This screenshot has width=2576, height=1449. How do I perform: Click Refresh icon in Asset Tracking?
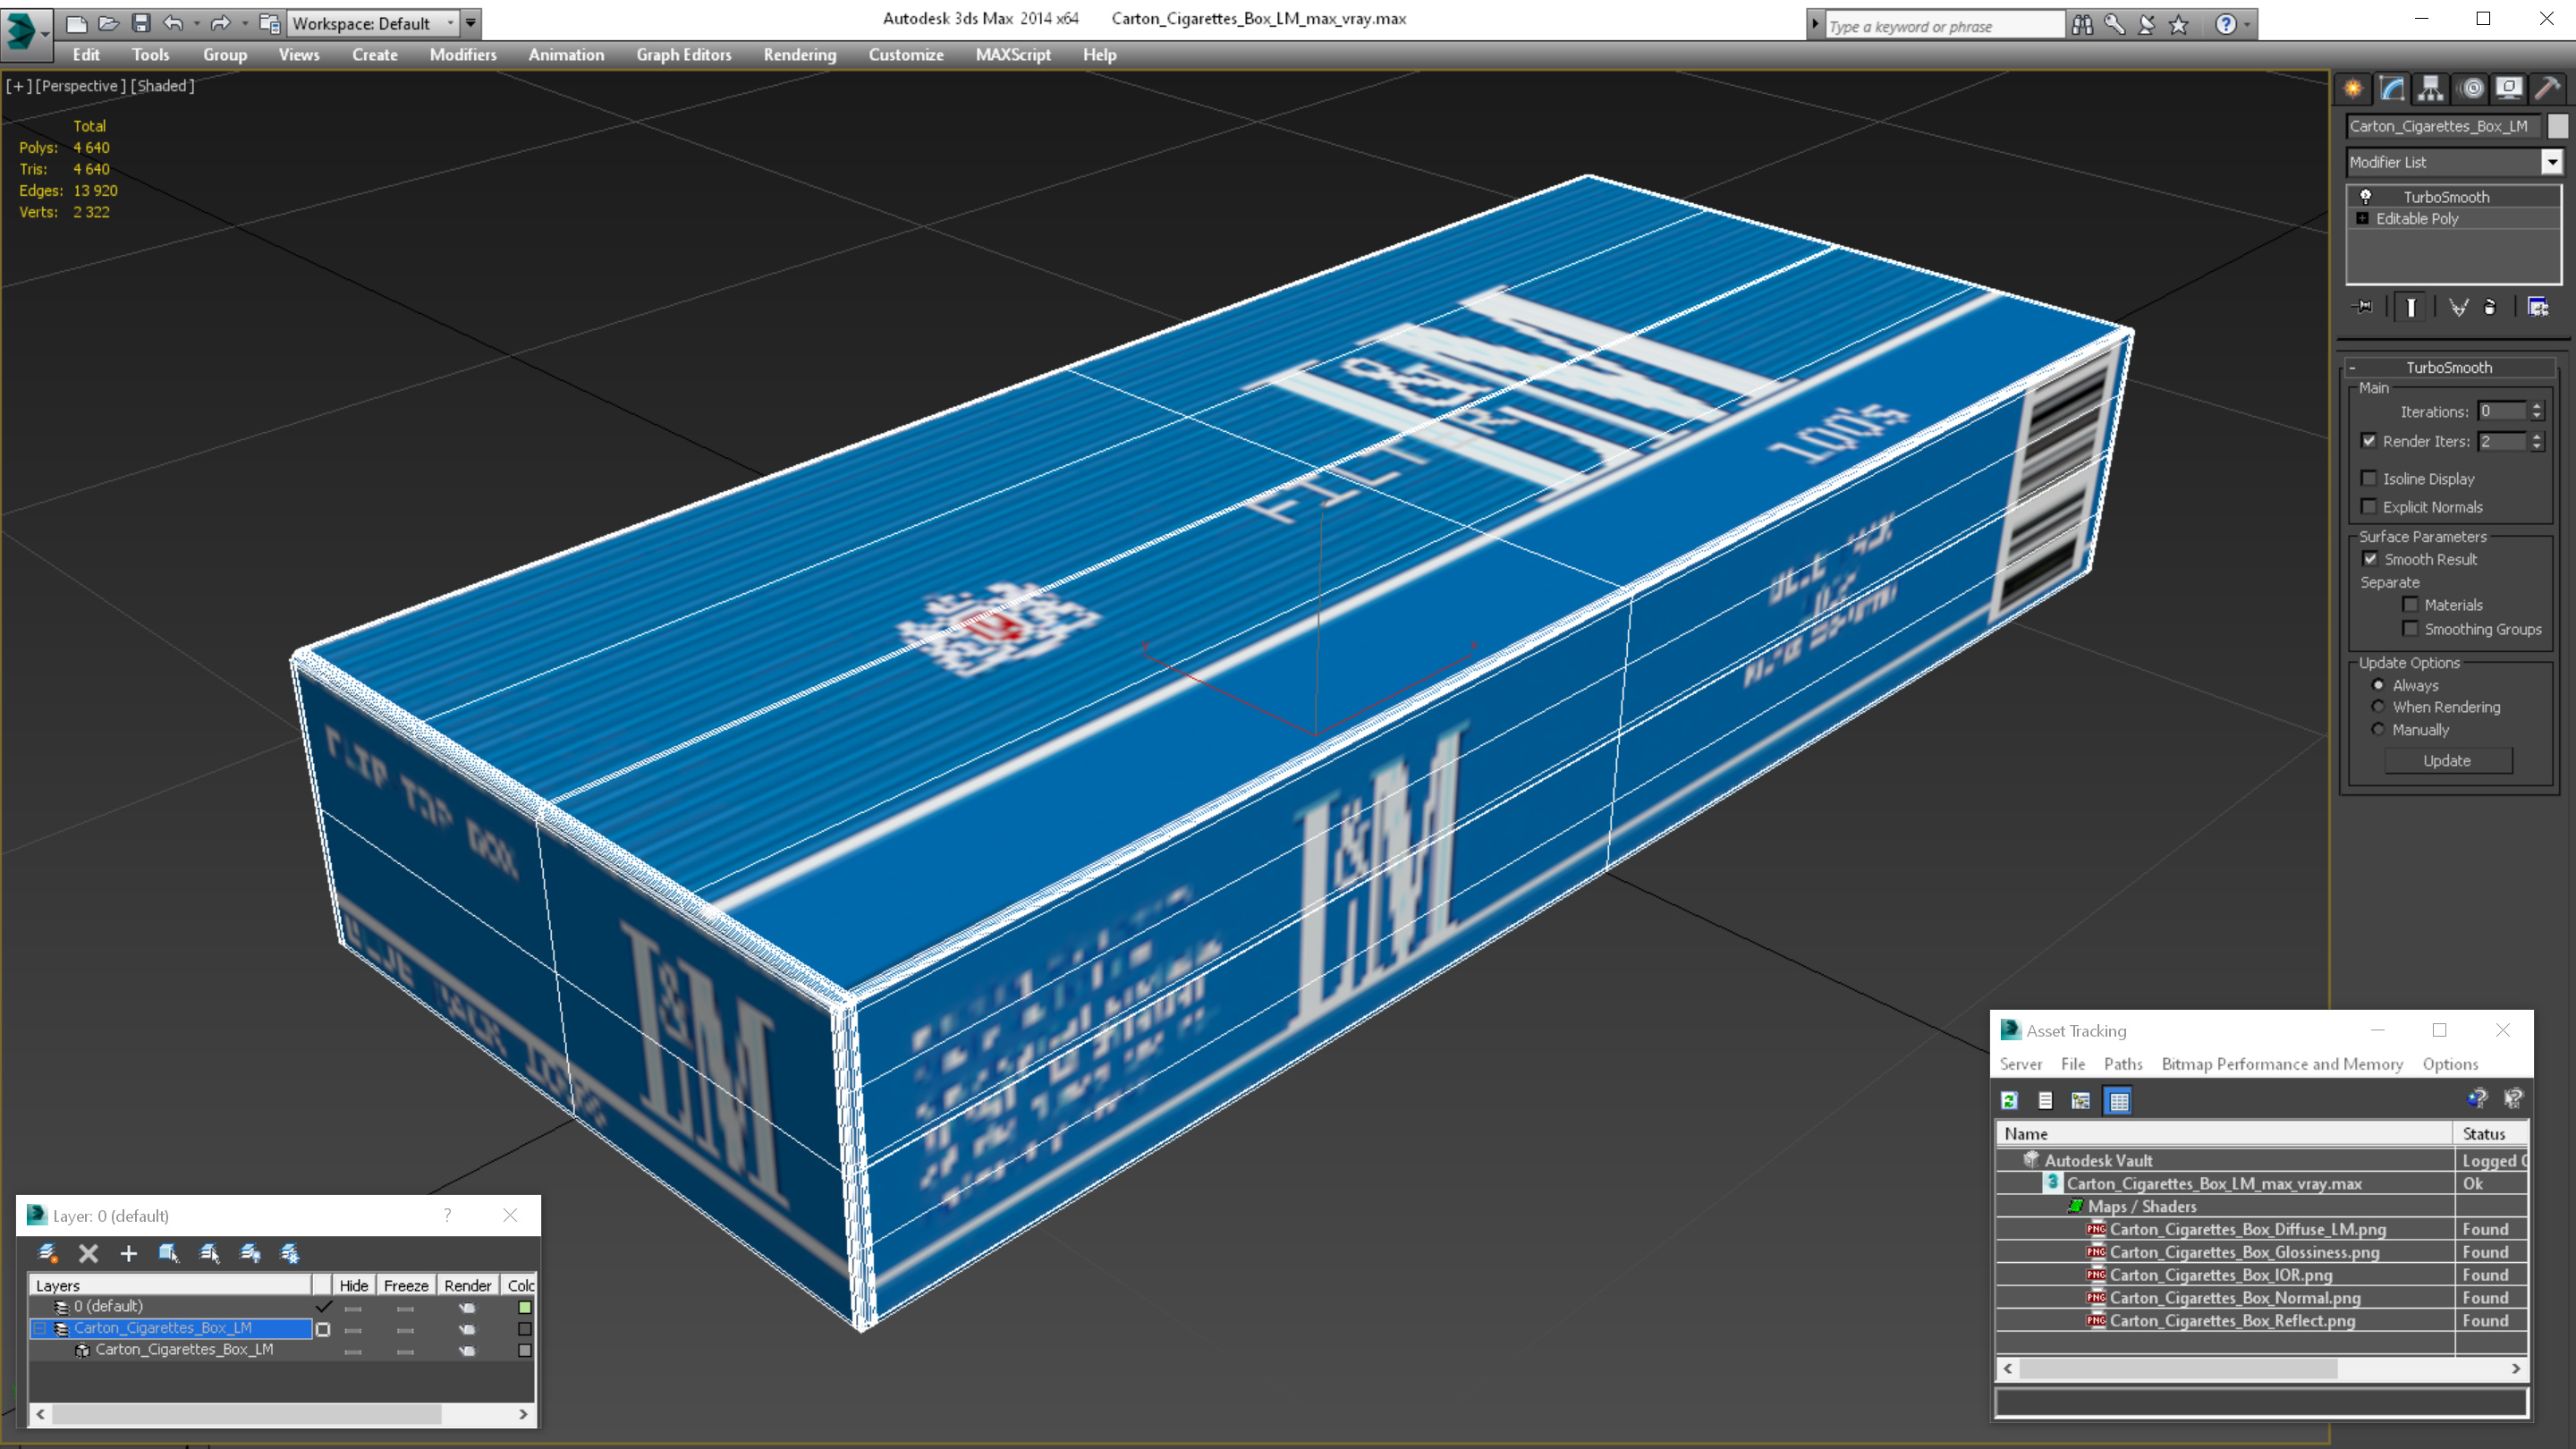2009,1100
